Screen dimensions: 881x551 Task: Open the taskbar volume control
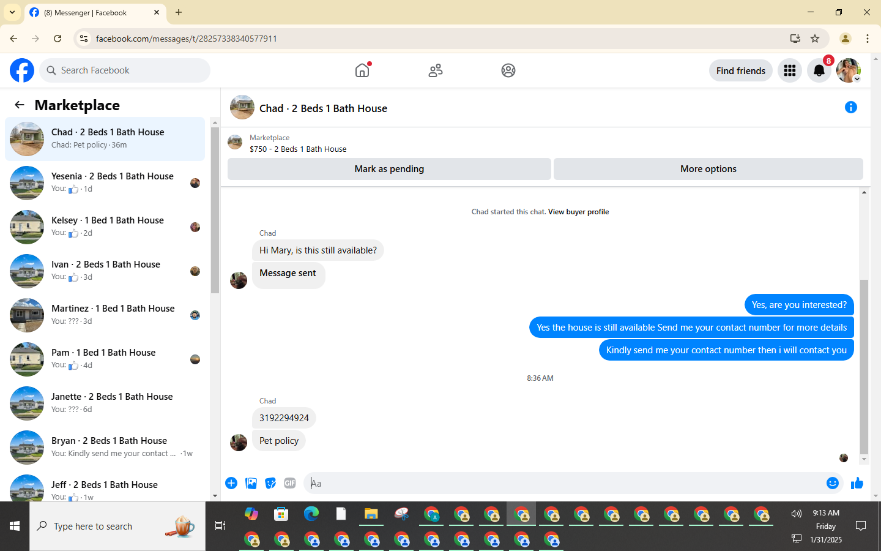click(x=796, y=514)
